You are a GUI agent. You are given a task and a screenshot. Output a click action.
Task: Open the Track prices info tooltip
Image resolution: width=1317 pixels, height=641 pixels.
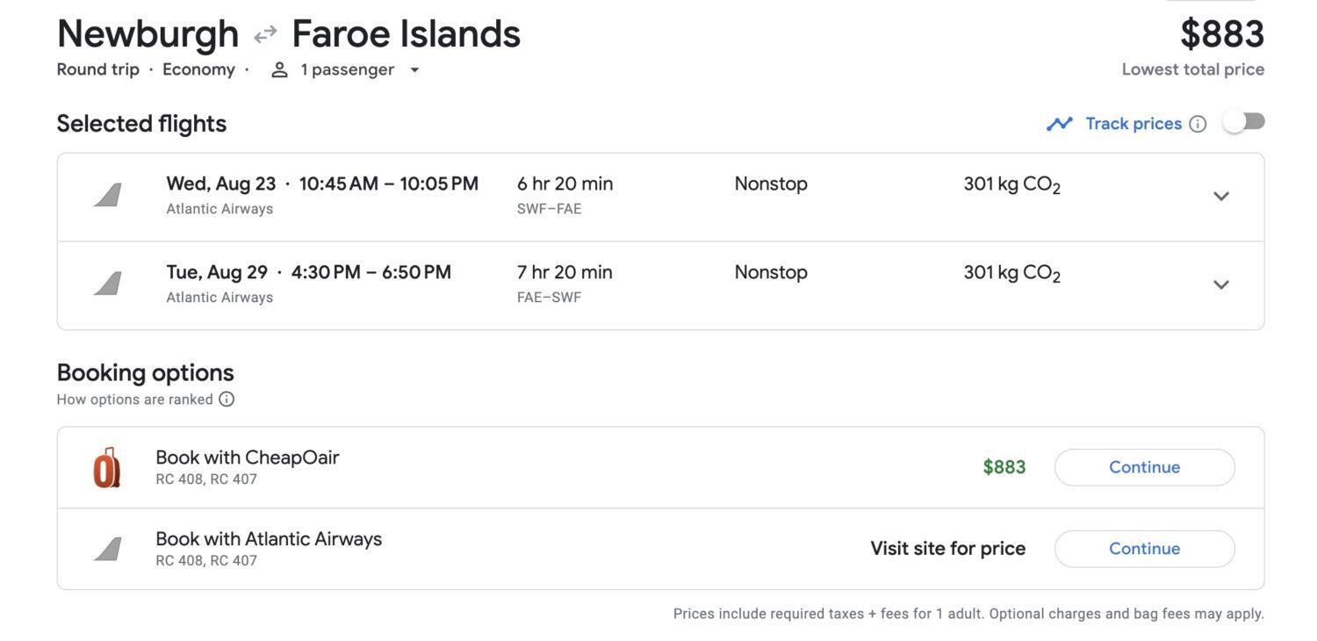pyautogui.click(x=1198, y=124)
